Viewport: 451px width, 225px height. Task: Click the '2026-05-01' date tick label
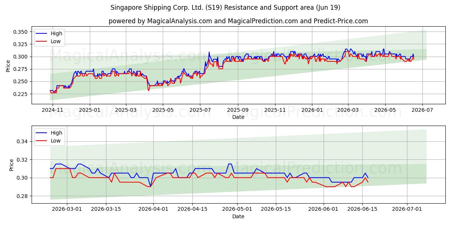(x=237, y=209)
